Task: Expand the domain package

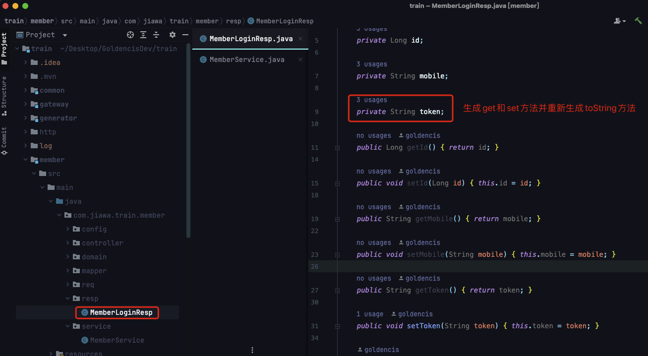Action: 68,257
